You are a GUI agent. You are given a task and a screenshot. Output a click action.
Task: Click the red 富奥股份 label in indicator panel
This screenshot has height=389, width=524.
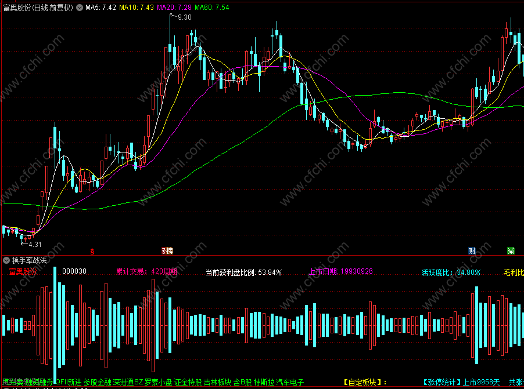pyautogui.click(x=23, y=271)
